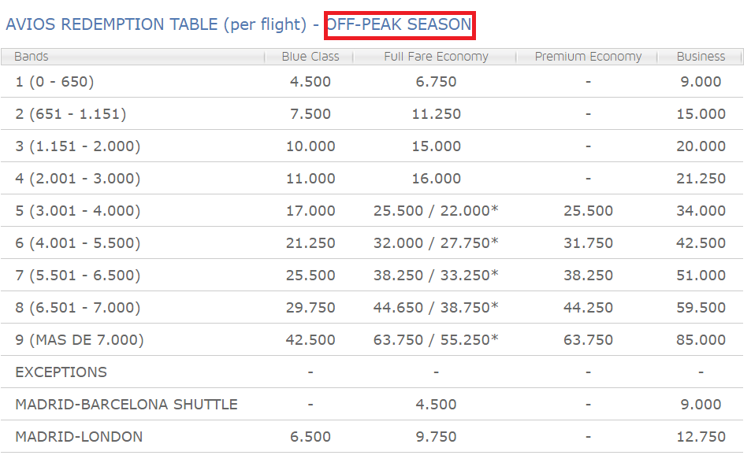Click the MADRID-LONDON row label
The width and height of the screenshot is (751, 470).
coord(79,437)
